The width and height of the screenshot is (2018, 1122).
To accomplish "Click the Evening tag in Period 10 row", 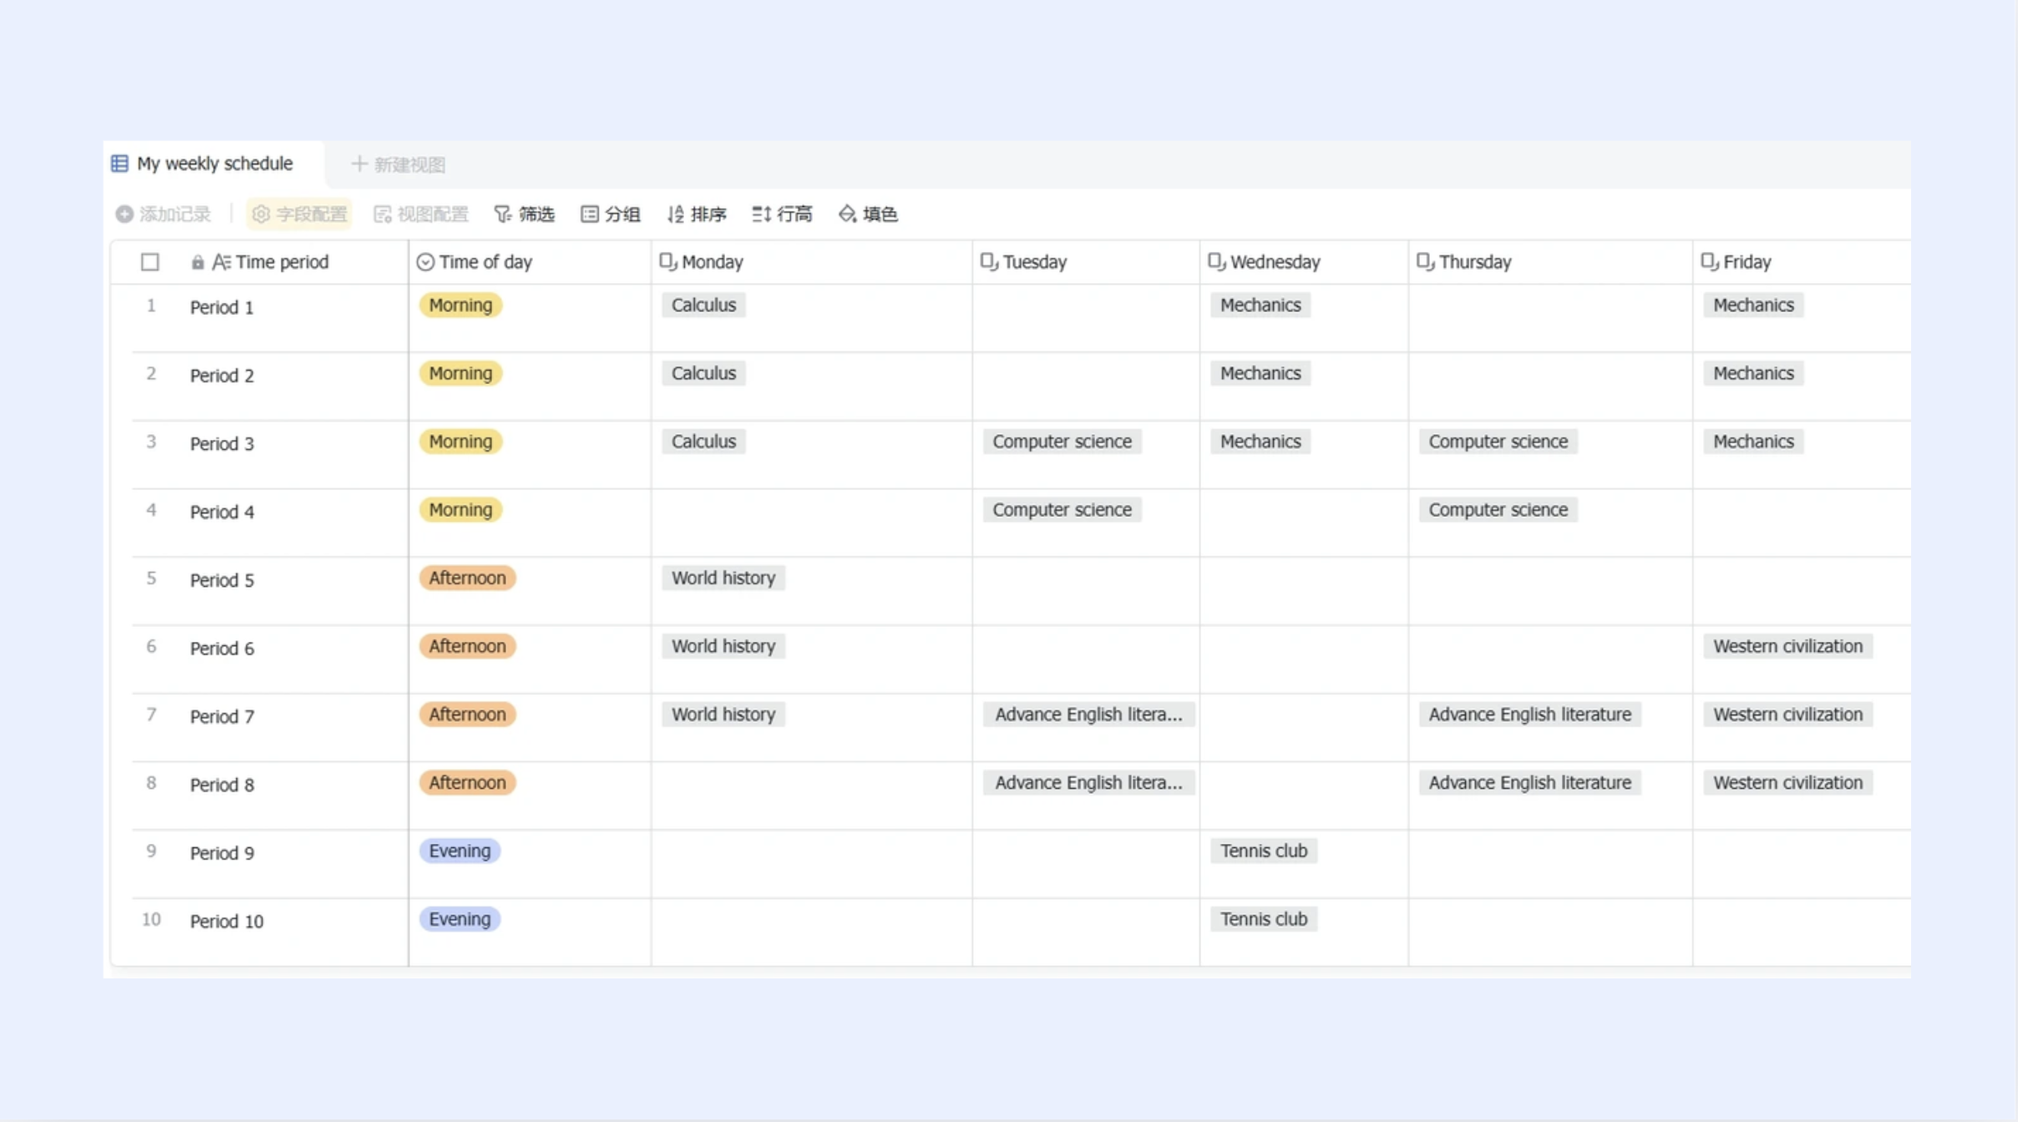I will tap(459, 920).
